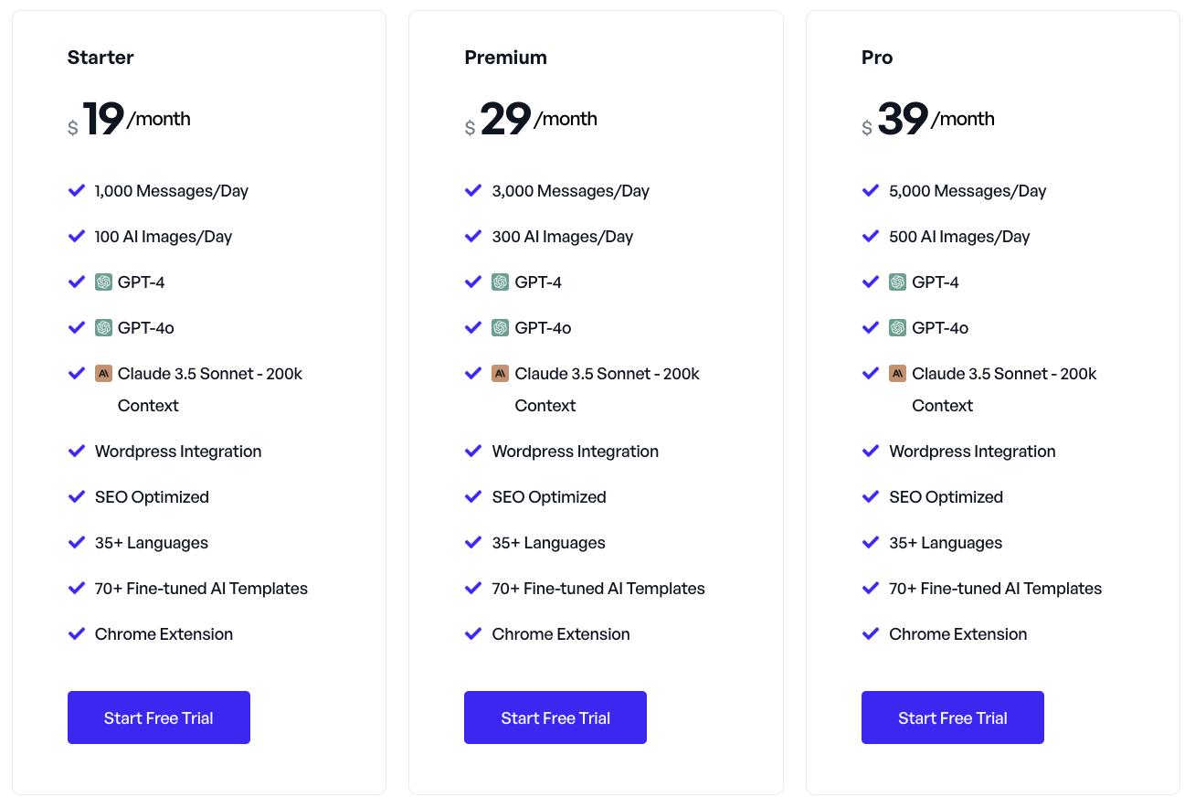Viewport: 1195px width, 808px height.
Task: Click the Claude logo icon in Pro plan
Action: 897,374
